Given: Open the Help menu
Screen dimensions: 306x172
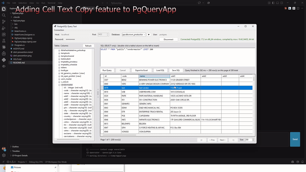Looking at the screenshot, I should 60,3.
